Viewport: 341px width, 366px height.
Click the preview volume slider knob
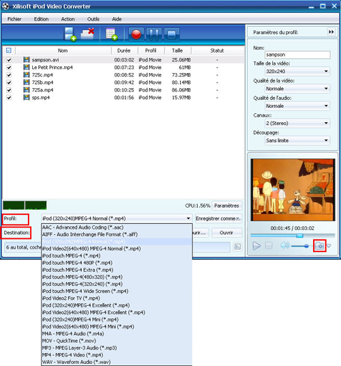(x=306, y=246)
